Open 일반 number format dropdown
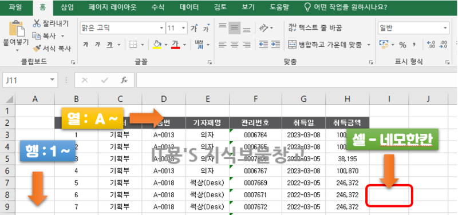The height and width of the screenshot is (215, 458). tap(445, 28)
